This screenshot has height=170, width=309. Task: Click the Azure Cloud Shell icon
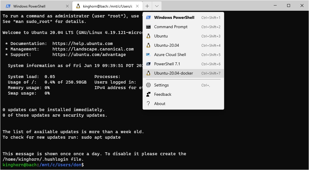(x=148, y=55)
